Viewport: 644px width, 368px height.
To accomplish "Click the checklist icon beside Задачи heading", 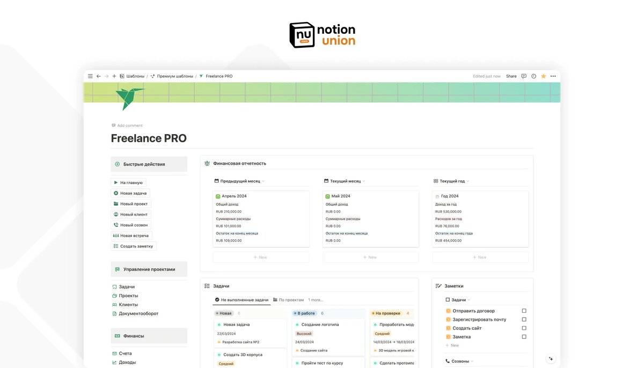I will click(207, 286).
